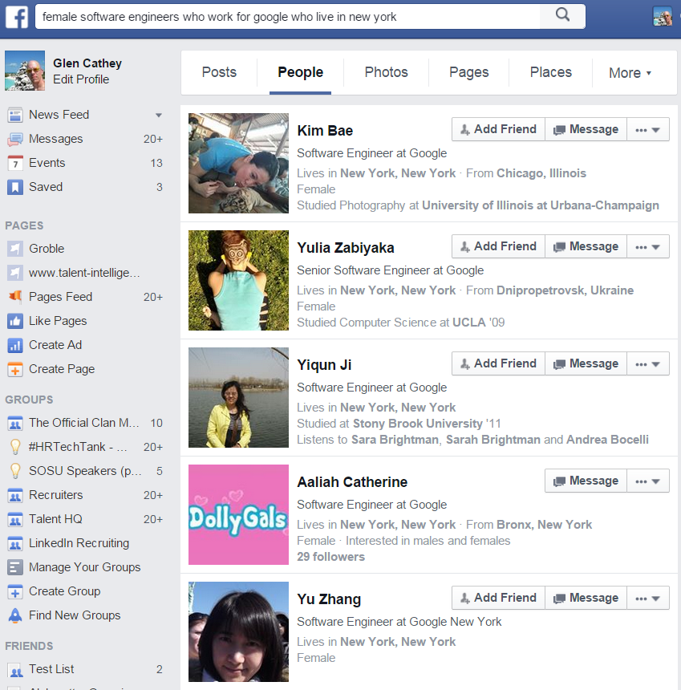Open Yiqun Ji's profile photo

(238, 397)
